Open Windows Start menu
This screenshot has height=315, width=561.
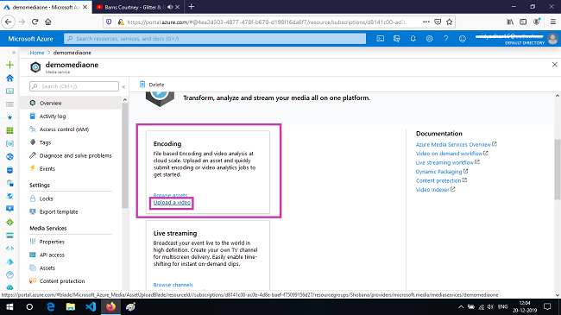pyautogui.click(x=9, y=306)
